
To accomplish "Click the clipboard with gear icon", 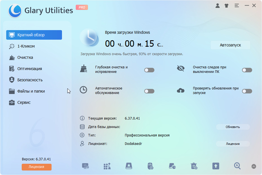I will point(194,166).
